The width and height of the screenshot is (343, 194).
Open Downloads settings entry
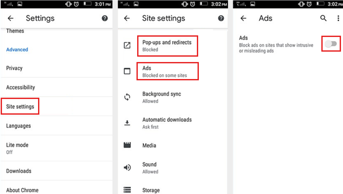pyautogui.click(x=19, y=171)
